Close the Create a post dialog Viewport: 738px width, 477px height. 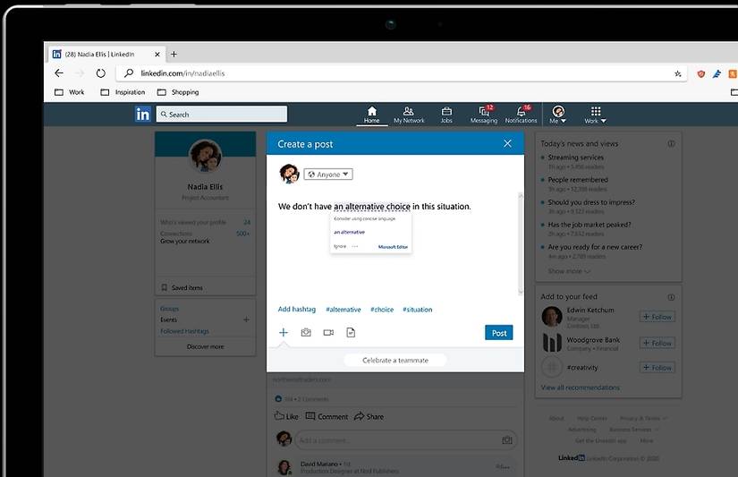tap(507, 143)
